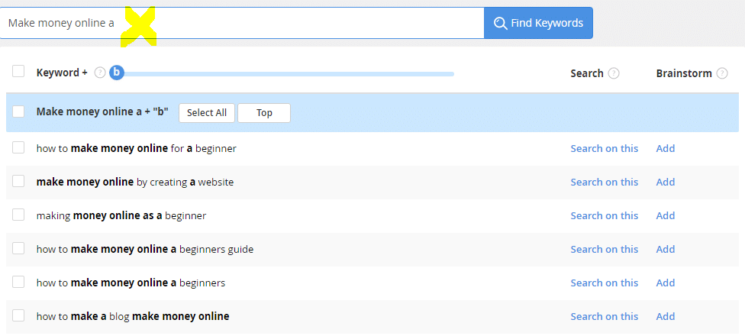The height and width of the screenshot is (336, 745).
Task: Select checkbox for 'how to make money online for a beginner'
Action: pos(18,148)
